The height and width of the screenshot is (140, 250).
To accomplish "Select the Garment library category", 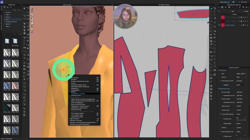I will [8, 12].
